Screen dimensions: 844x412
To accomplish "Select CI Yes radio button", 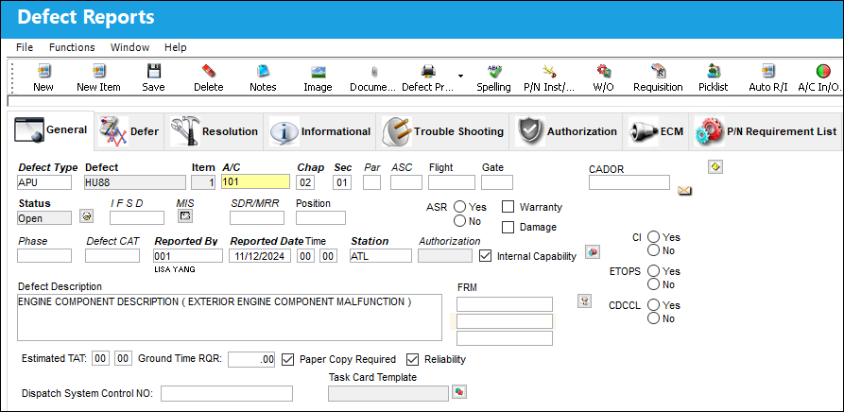I will tap(653, 236).
